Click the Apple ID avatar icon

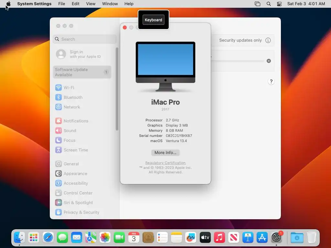tap(61, 54)
